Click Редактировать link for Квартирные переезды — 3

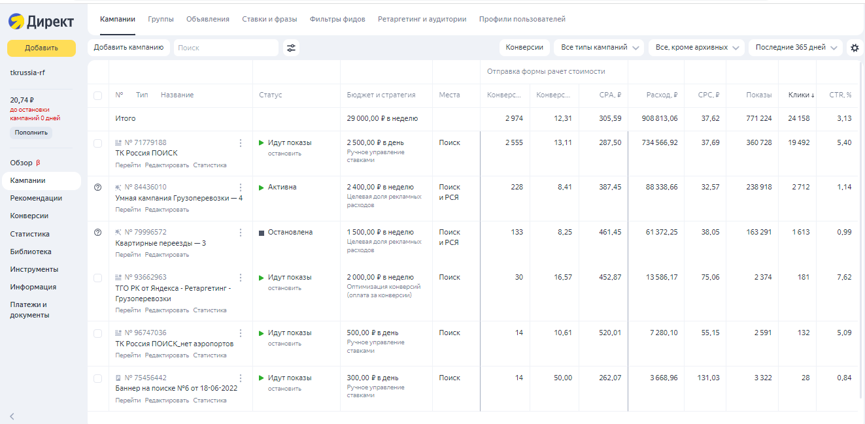[x=167, y=255]
